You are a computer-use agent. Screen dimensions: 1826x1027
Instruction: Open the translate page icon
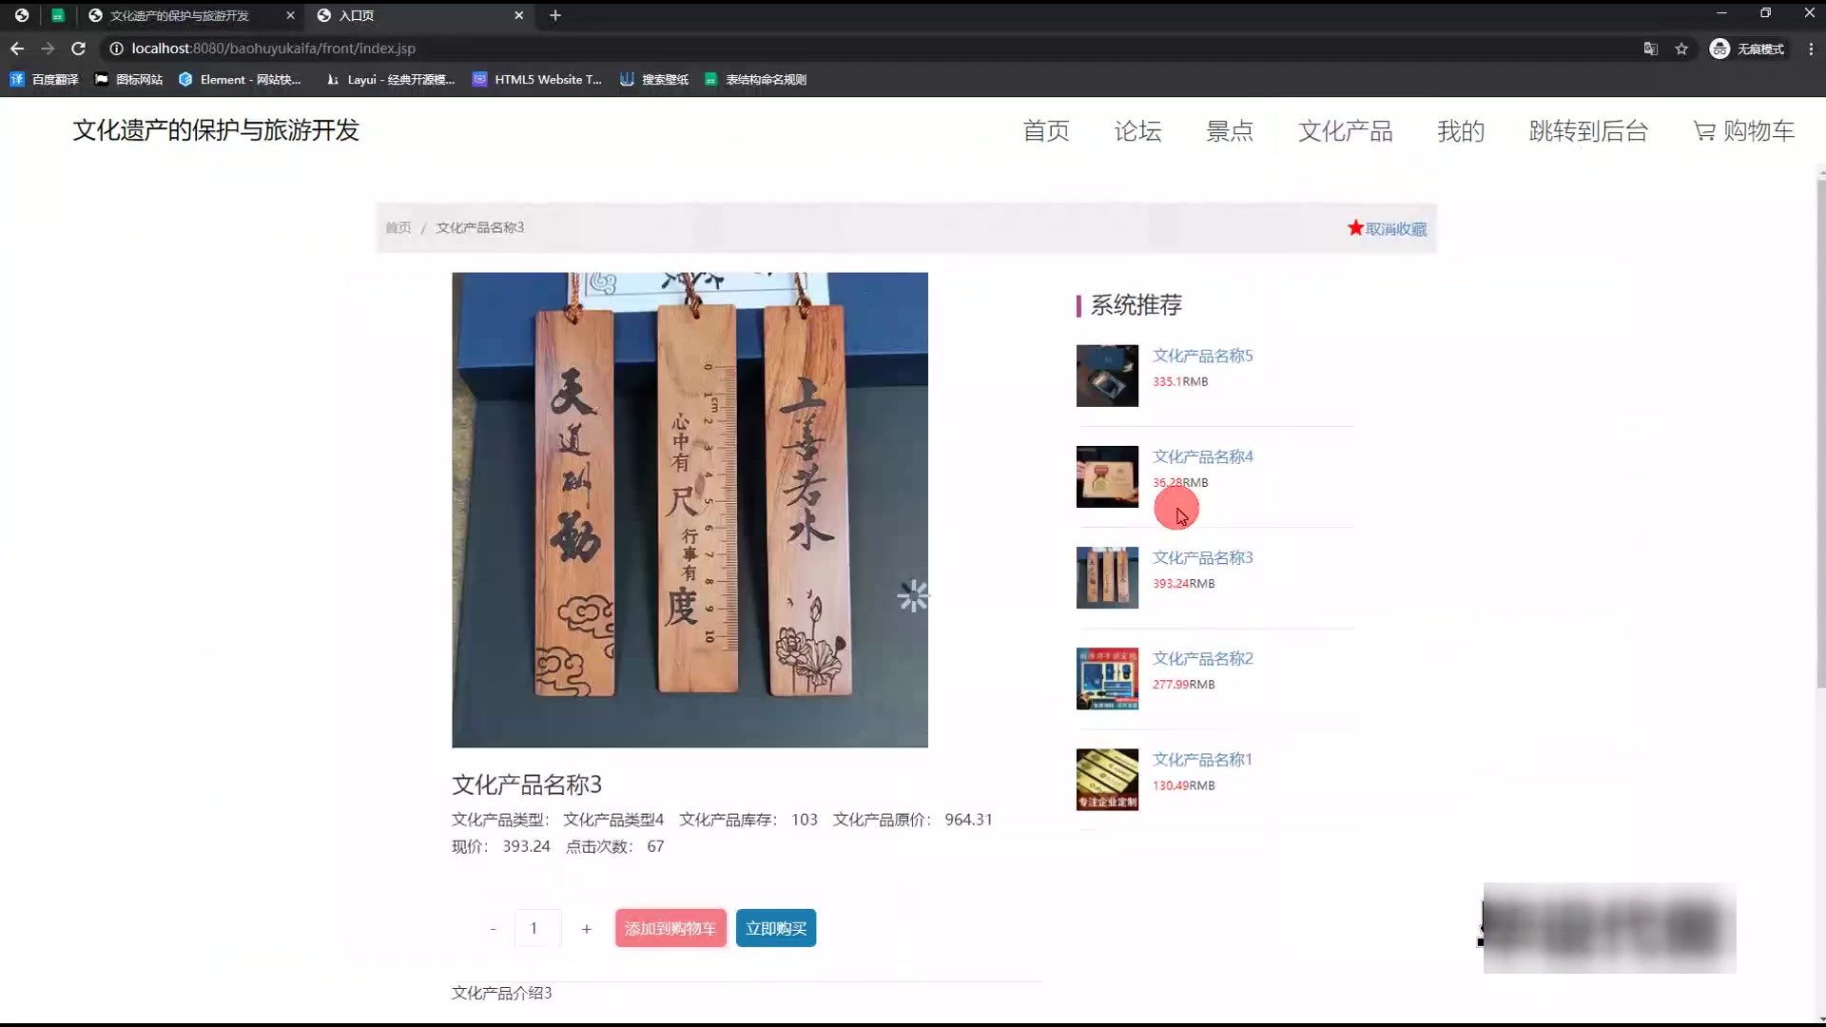click(1651, 48)
